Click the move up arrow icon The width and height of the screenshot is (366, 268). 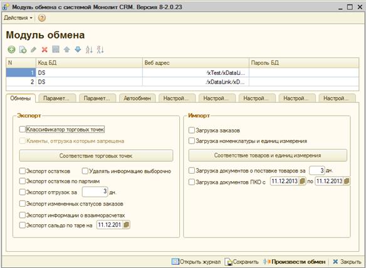(x=67, y=49)
